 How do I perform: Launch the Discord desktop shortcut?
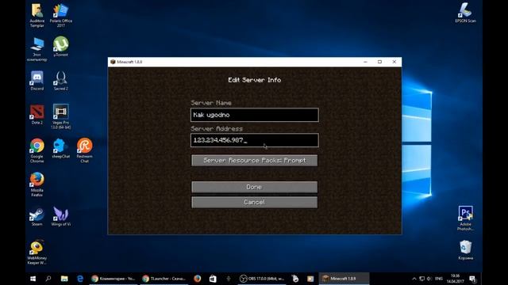[x=37, y=81]
